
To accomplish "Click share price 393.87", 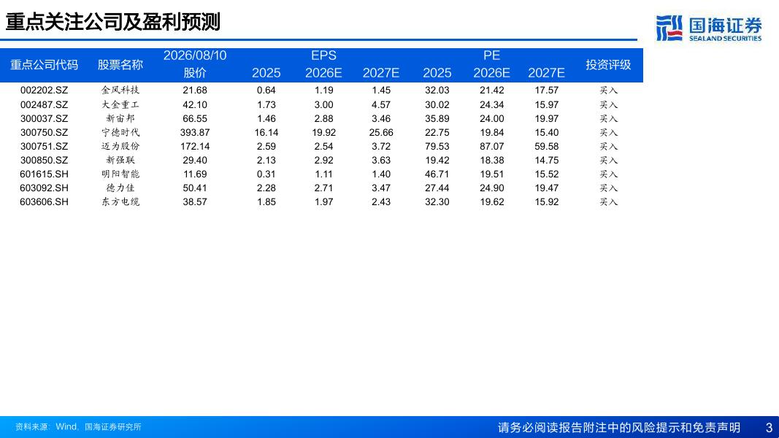I will click(x=195, y=133).
